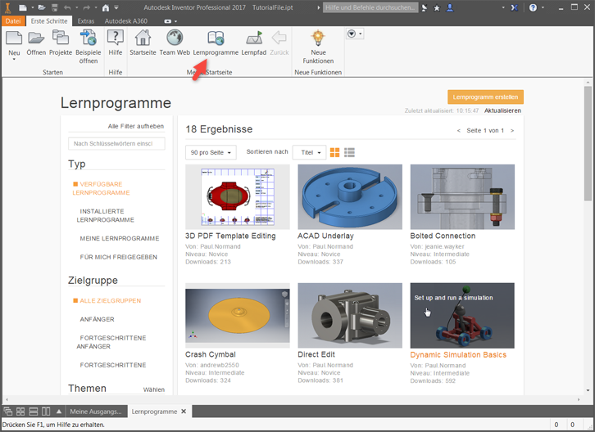Open the 90 pro Seite dropdown
The image size is (595, 432).
click(211, 152)
